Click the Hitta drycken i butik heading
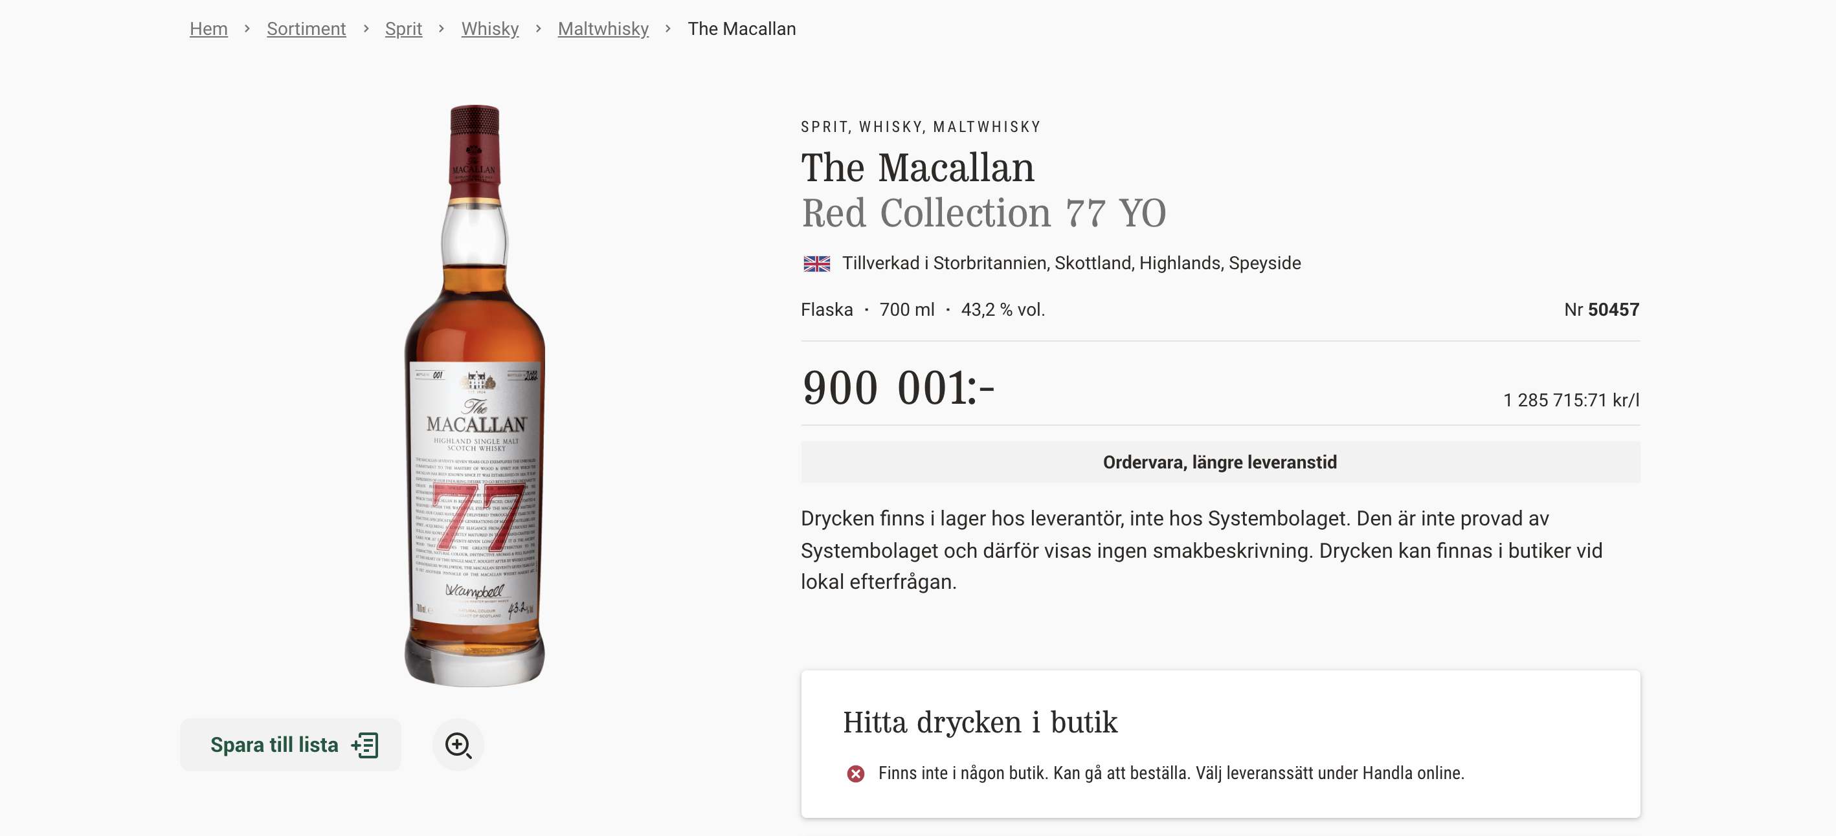Viewport: 1836px width, 836px height. pos(980,722)
